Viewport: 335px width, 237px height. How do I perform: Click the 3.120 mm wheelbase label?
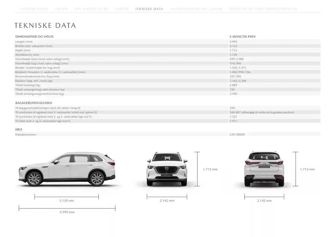[x=66, y=200]
